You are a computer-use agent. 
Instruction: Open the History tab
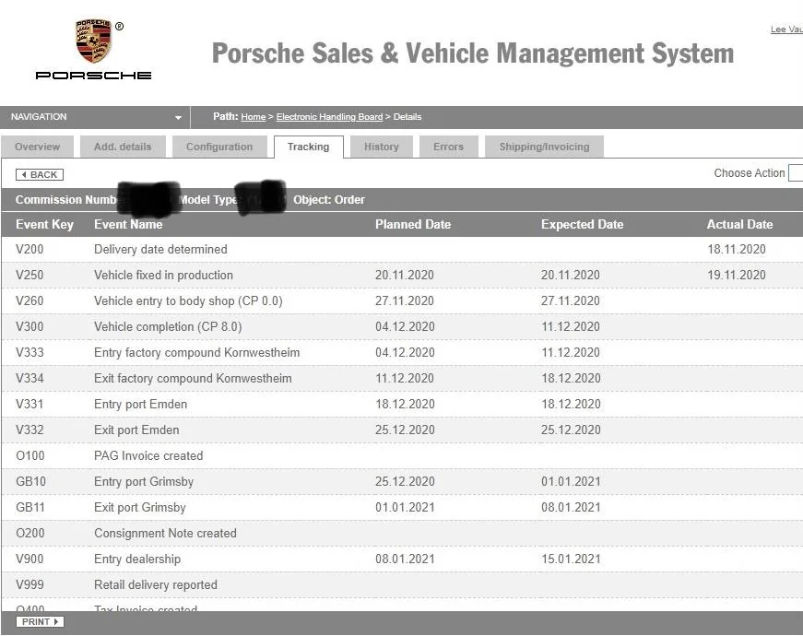pyautogui.click(x=382, y=147)
